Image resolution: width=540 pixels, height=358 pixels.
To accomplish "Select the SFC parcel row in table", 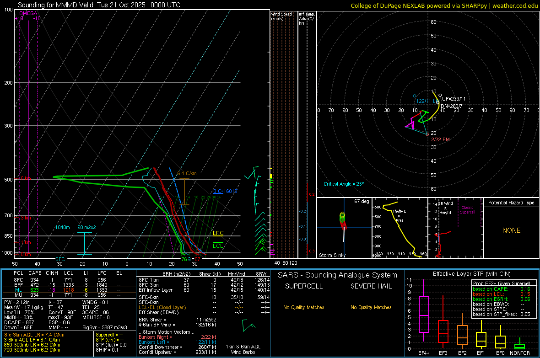I will pyautogui.click(x=69, y=279).
